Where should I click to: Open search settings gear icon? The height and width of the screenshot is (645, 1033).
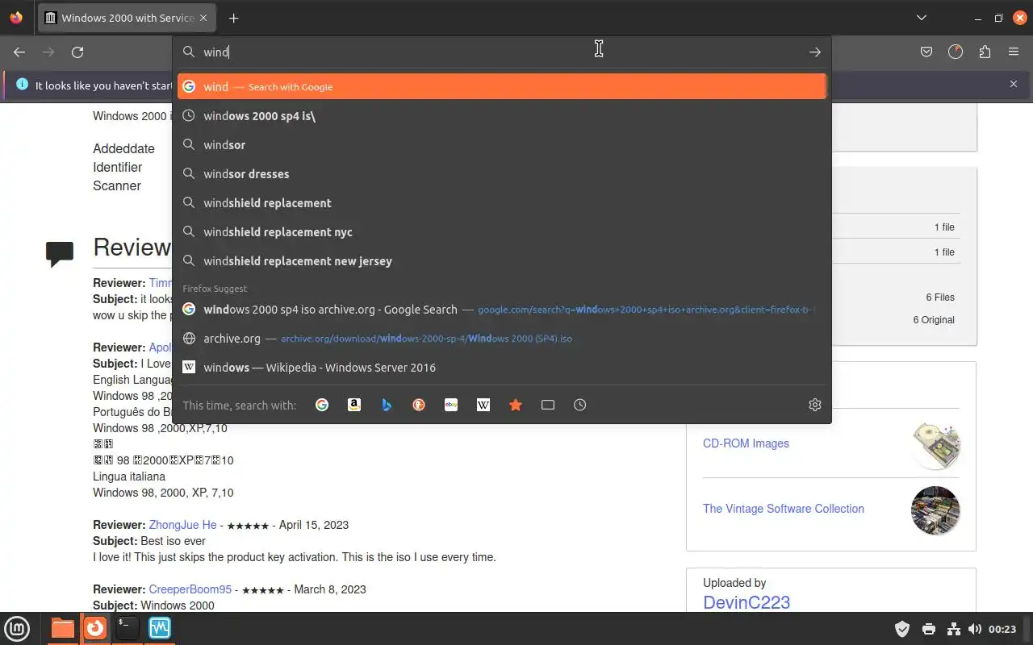point(815,405)
